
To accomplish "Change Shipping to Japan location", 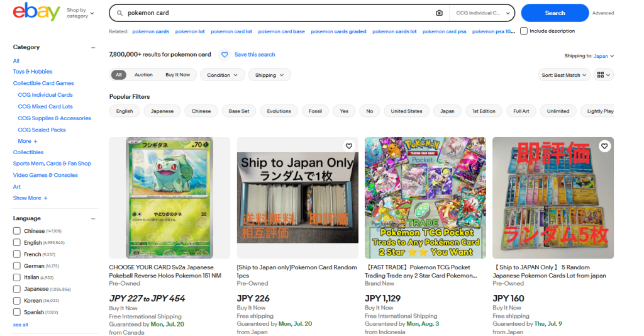I will tap(603, 56).
